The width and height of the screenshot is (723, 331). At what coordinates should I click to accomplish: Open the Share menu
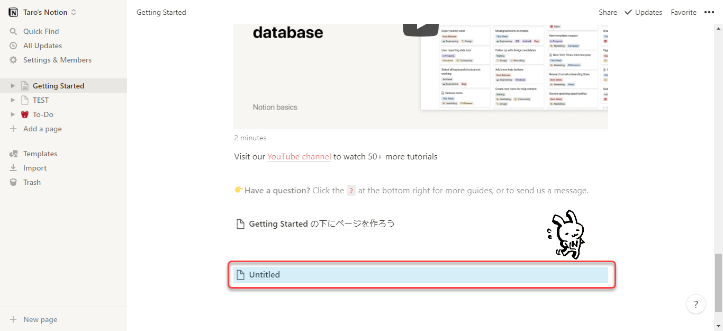[608, 12]
